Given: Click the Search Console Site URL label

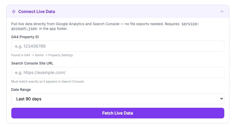Looking at the screenshot, I should 32,63.
